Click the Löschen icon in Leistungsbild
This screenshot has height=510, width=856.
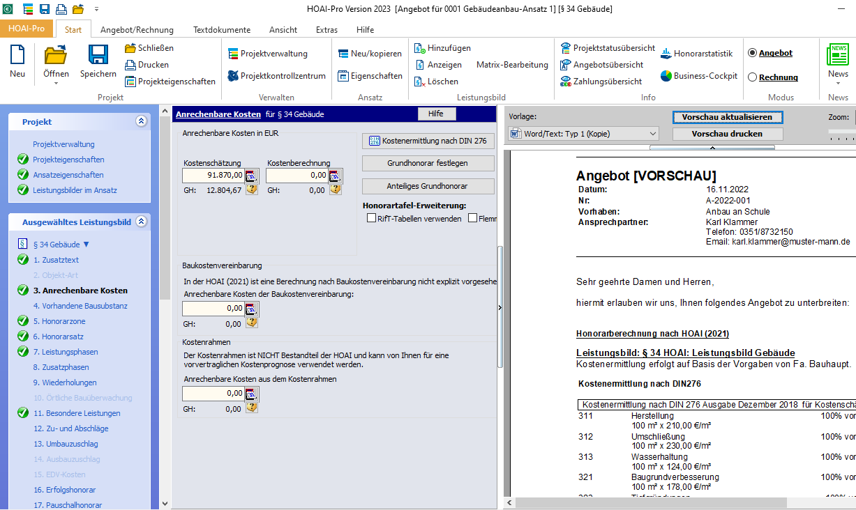[419, 82]
